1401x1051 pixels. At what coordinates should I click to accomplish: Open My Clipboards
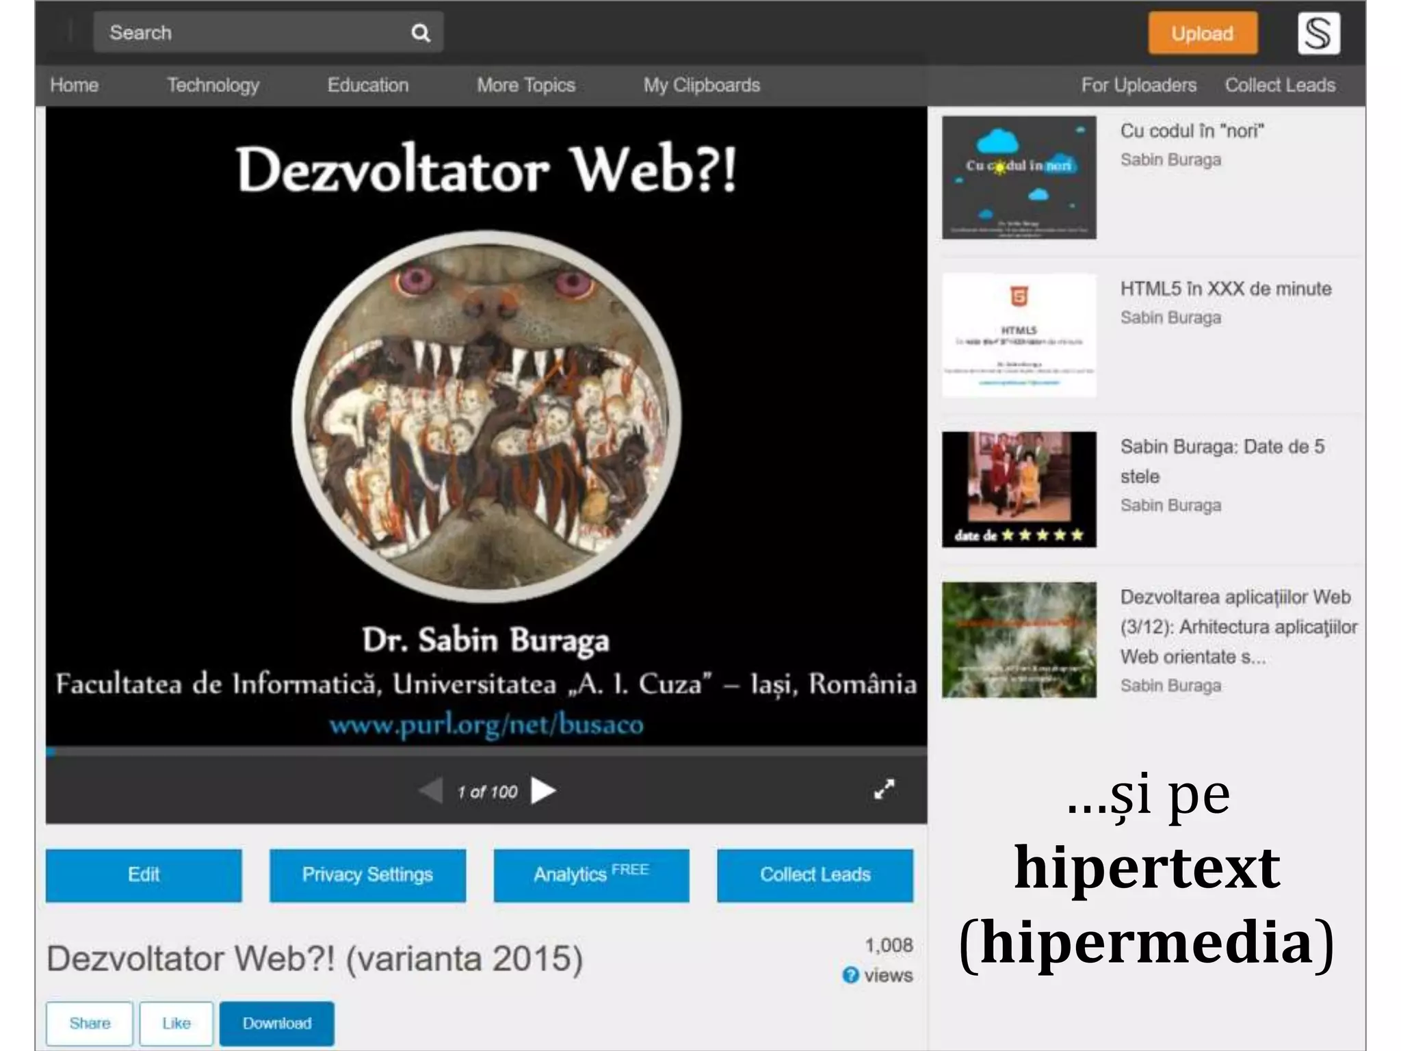click(701, 85)
